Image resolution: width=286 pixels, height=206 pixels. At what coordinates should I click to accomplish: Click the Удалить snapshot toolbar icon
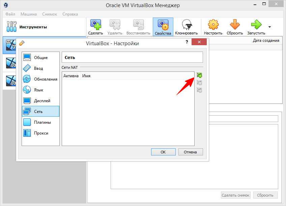[x=115, y=27]
